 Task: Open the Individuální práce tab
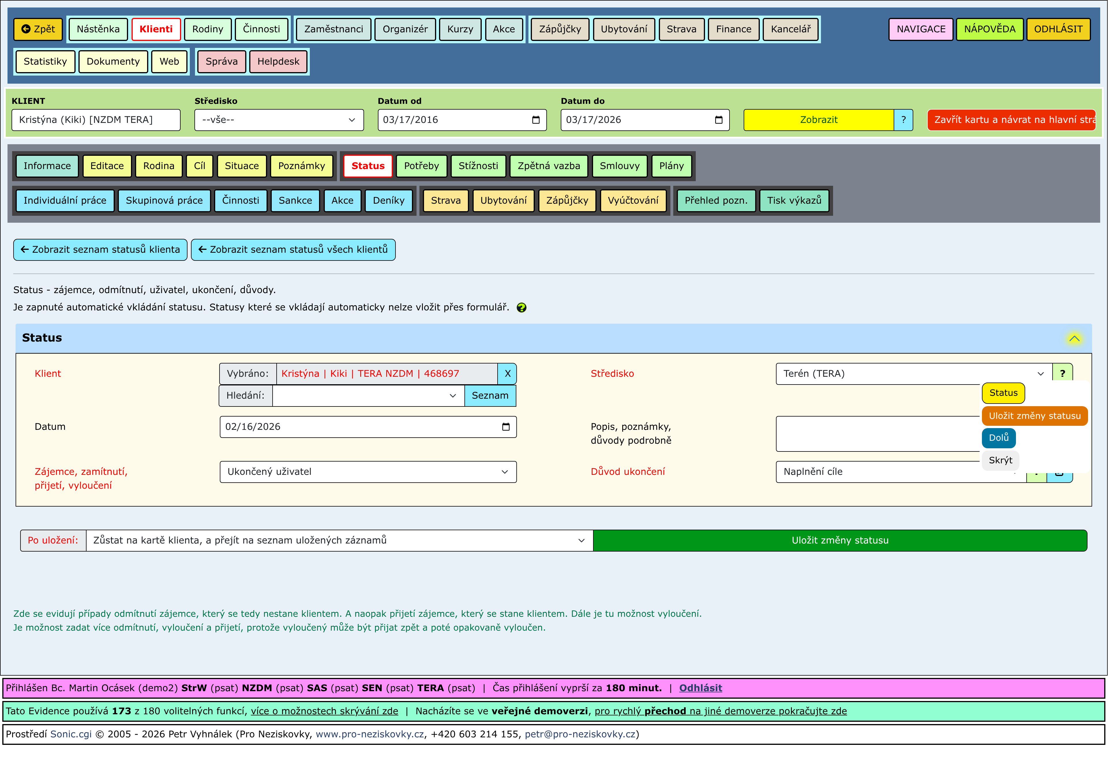pos(65,201)
